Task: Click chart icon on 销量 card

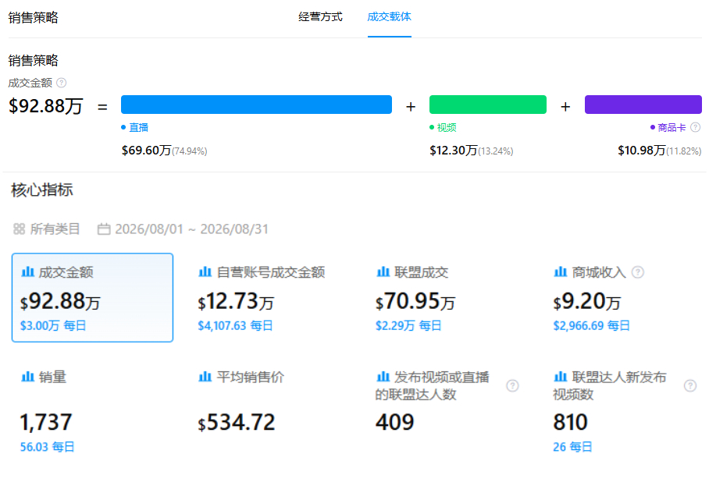Action: [27, 376]
